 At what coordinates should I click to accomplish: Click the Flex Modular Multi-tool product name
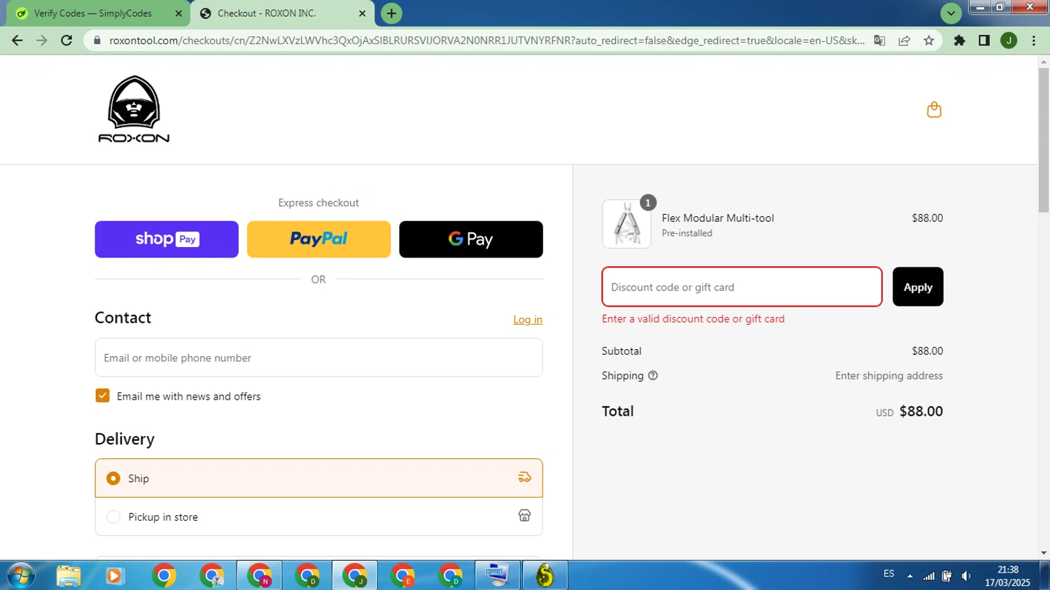pyautogui.click(x=717, y=218)
